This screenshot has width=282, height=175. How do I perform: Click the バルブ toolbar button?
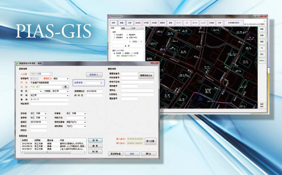[203, 23]
